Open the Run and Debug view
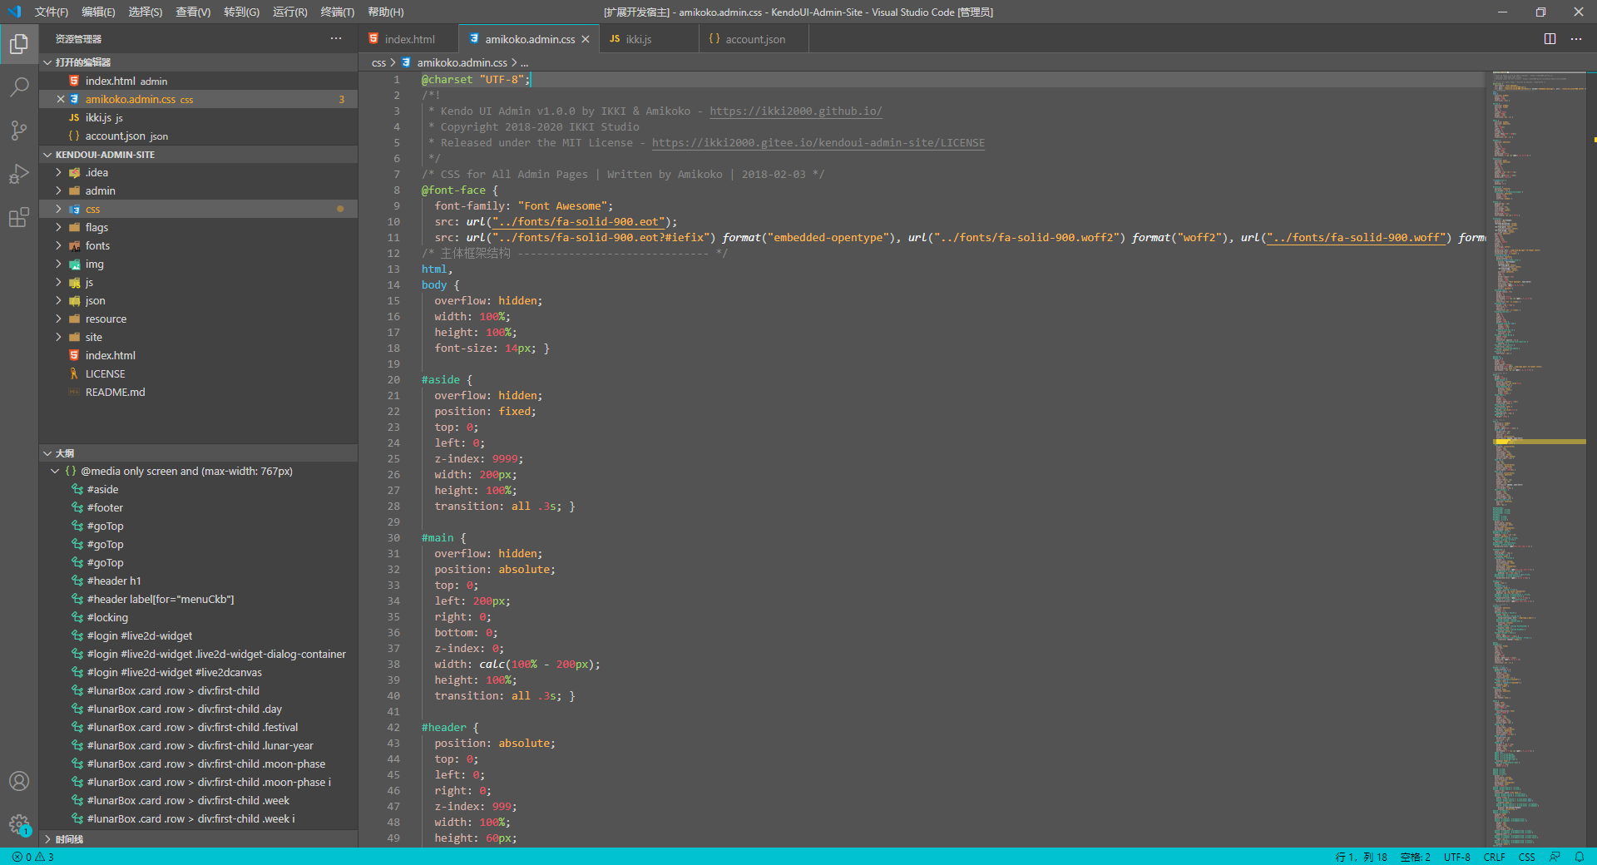Screen dimensions: 1597x865 pos(18,174)
